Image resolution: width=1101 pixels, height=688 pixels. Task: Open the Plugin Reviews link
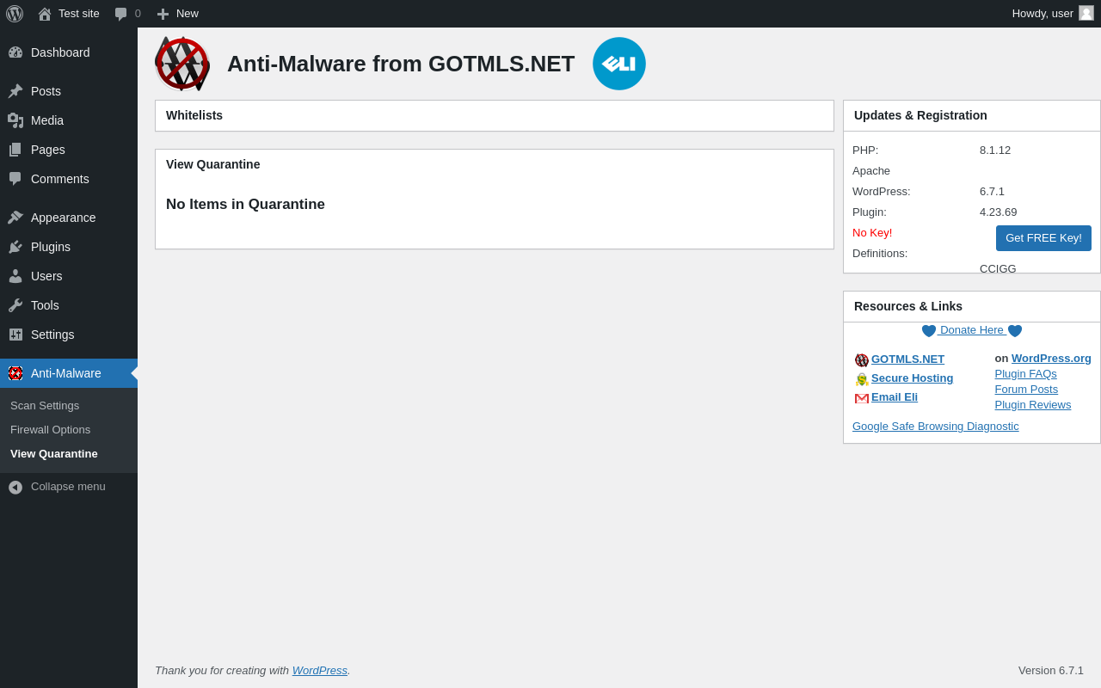pos(1033,405)
